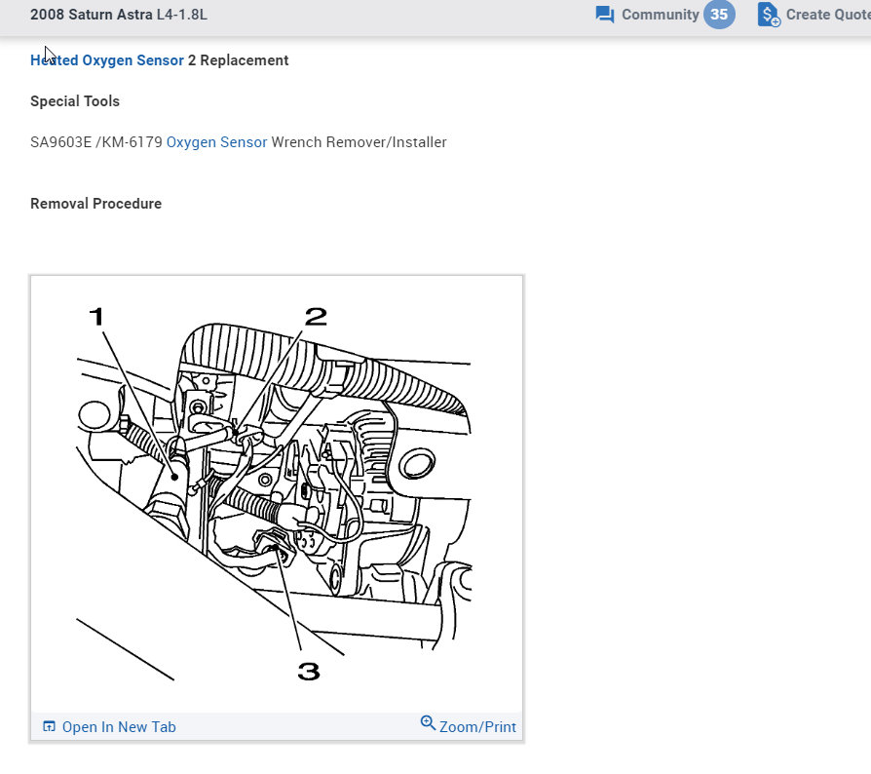Screen dimensions: 871x774
Task: Click the Removal Procedure heading
Action: [x=96, y=204]
